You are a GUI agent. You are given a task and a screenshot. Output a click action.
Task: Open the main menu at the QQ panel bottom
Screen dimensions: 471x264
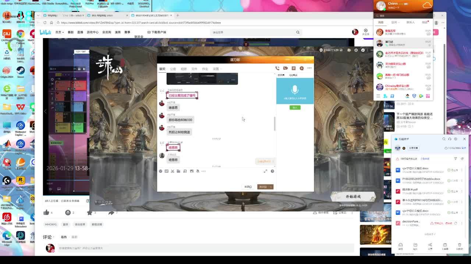tap(378, 96)
